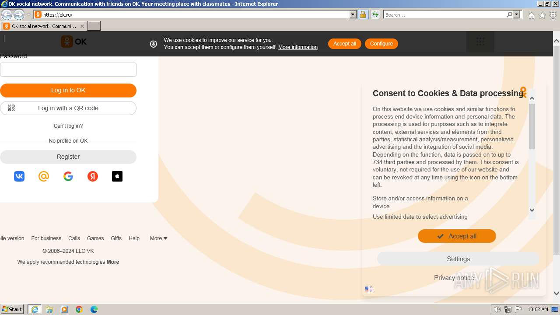
Task: Click the consent panel scroll up arrow
Action: pyautogui.click(x=532, y=98)
